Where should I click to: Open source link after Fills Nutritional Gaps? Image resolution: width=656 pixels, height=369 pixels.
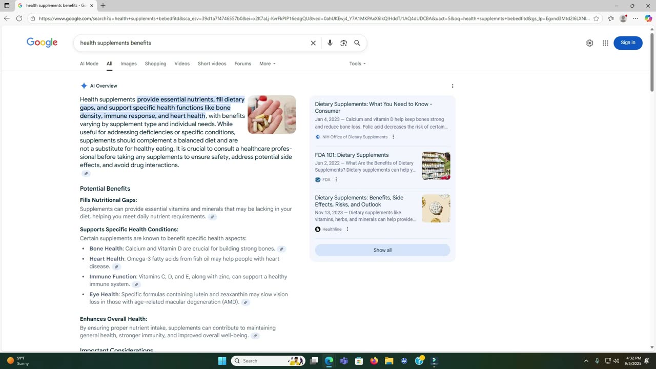pos(213,217)
